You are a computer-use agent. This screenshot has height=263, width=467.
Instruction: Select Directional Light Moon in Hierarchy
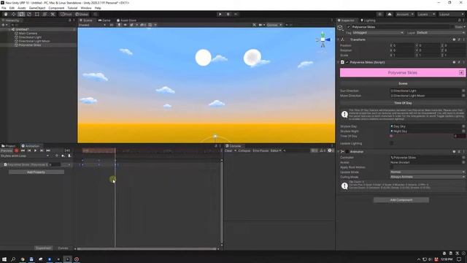point(34,41)
